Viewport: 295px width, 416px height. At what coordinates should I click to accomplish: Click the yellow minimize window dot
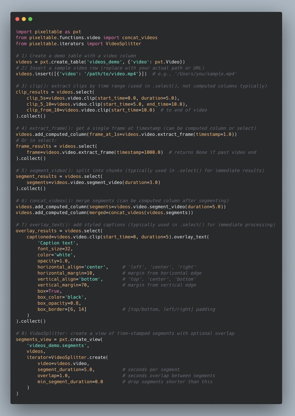point(24,19)
